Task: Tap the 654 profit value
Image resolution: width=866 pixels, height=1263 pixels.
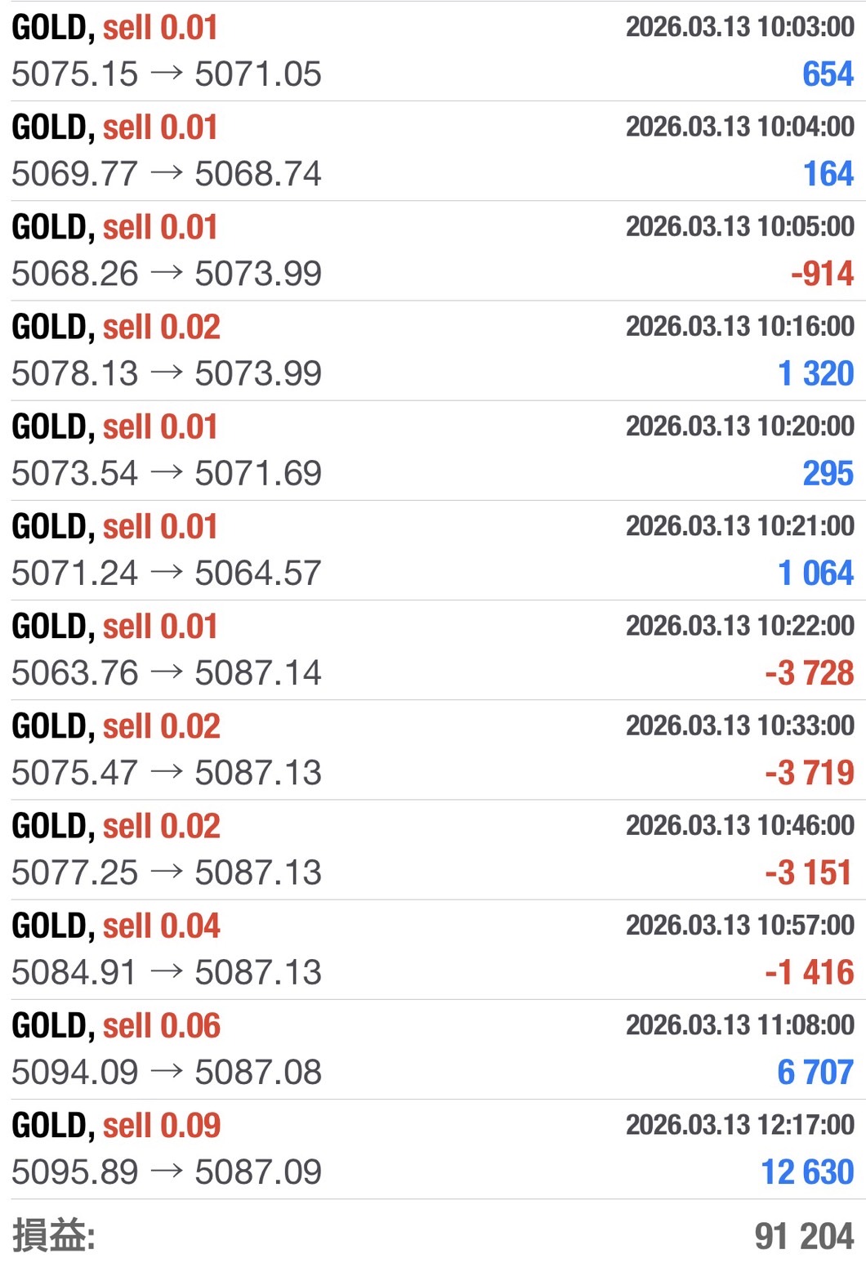Action: (828, 74)
